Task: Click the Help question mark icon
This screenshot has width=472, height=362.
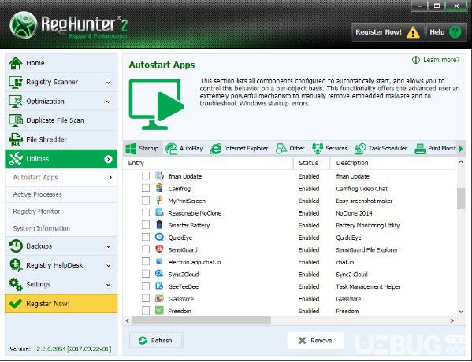Action: [x=455, y=32]
